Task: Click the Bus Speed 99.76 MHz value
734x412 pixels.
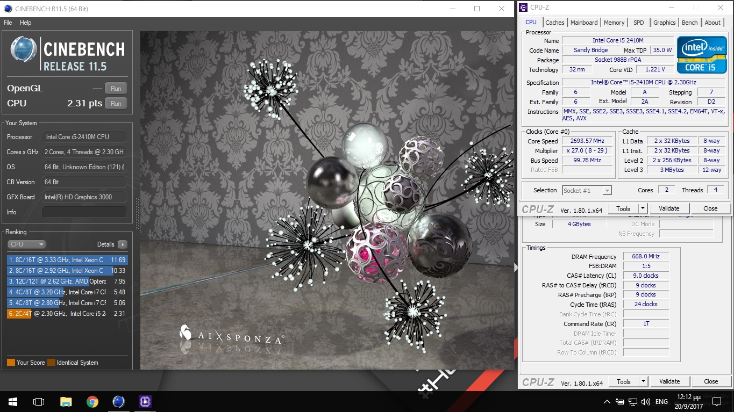Action: [587, 160]
